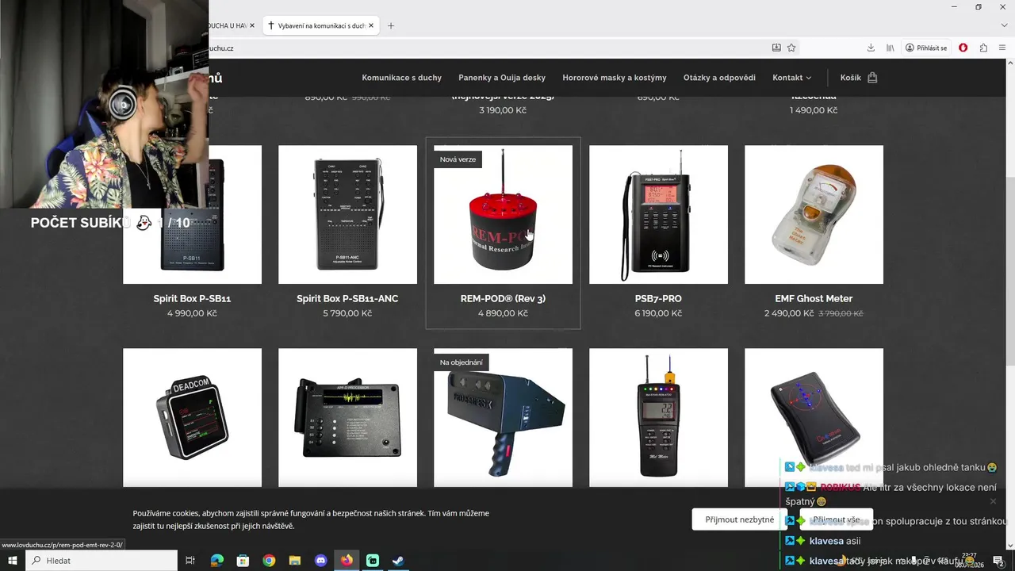Viewport: 1015px width, 571px height.
Task: Open Steam from the taskbar
Action: [398, 561]
